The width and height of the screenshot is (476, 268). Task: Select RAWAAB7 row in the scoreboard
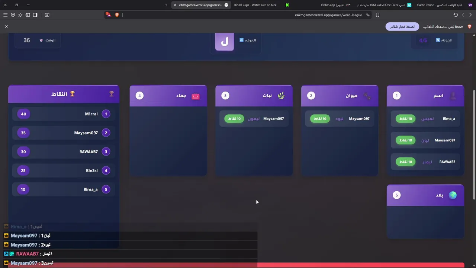pyautogui.click(x=64, y=151)
